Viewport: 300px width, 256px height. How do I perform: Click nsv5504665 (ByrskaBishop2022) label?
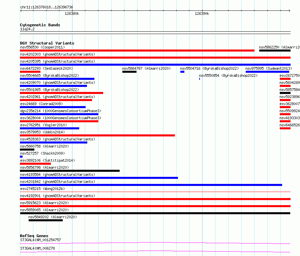pyautogui.click(x=50, y=75)
